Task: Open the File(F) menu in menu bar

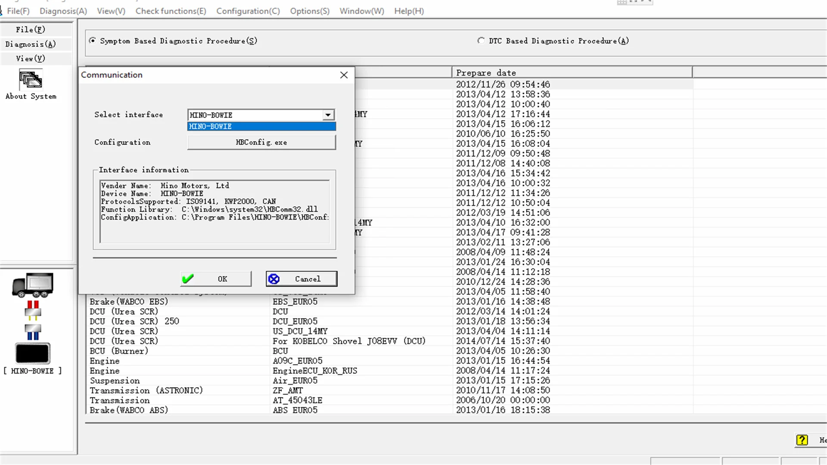Action: (x=18, y=11)
